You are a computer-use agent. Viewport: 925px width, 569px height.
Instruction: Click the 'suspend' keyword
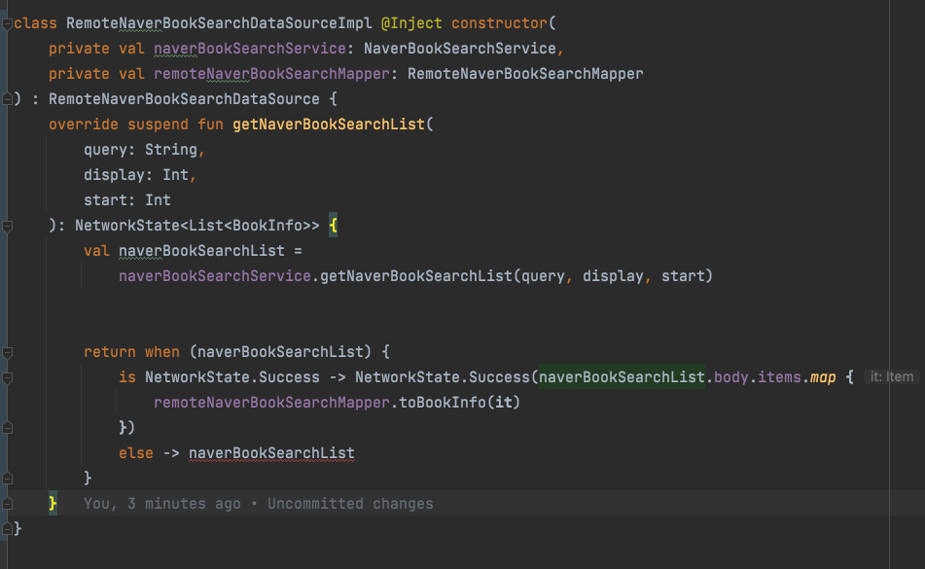(x=159, y=124)
